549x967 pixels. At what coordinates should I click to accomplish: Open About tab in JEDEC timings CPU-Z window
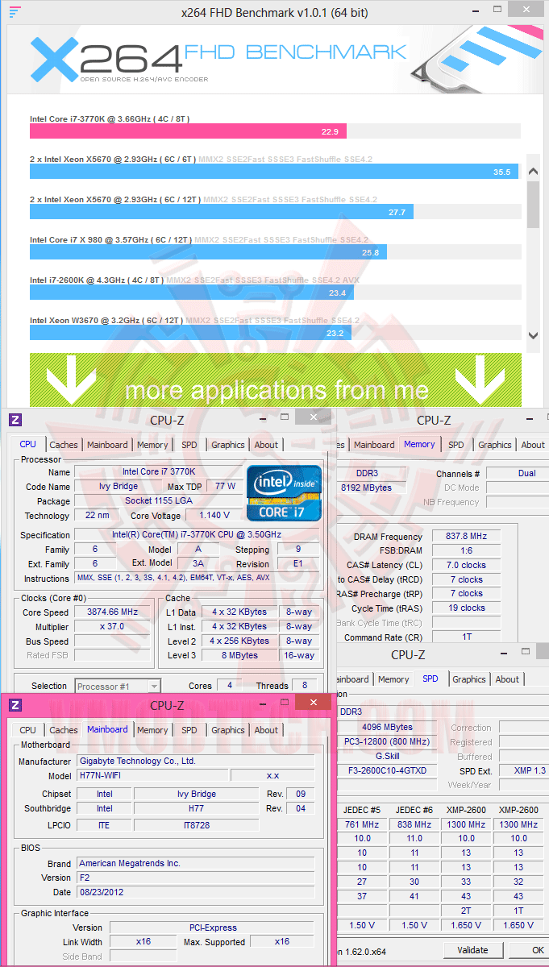[x=507, y=679]
